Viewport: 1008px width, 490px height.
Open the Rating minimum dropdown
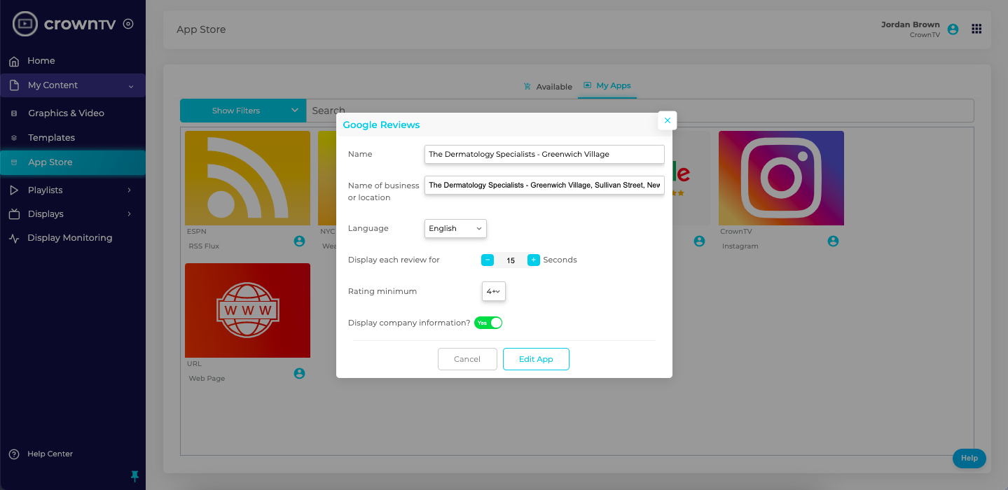494,291
